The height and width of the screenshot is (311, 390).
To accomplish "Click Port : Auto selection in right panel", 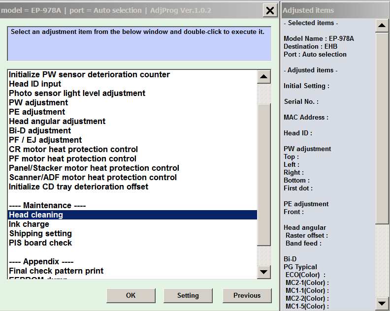I will [x=315, y=55].
